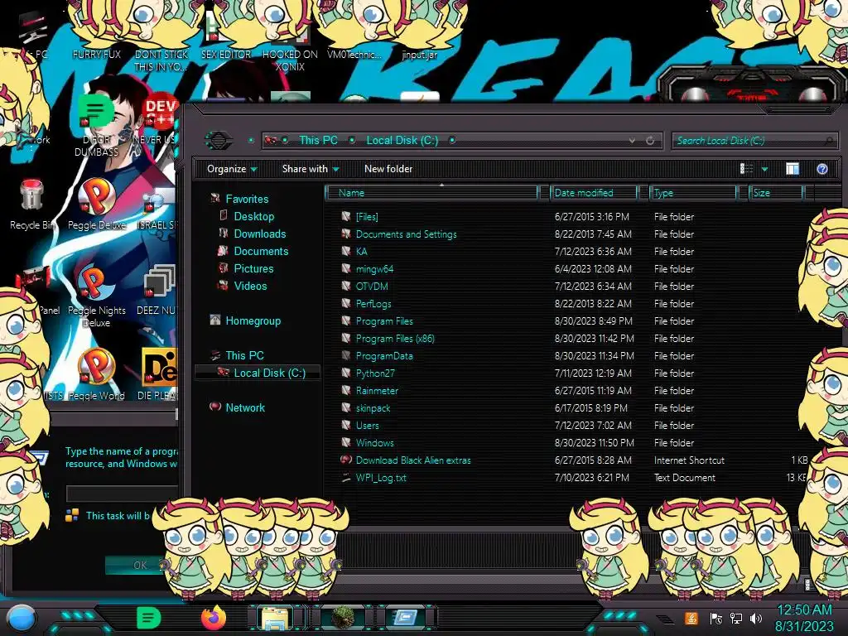Select Peggle Nights Deluxe desktop shortcut
Image resolution: width=848 pixels, height=636 pixels.
(x=96, y=296)
